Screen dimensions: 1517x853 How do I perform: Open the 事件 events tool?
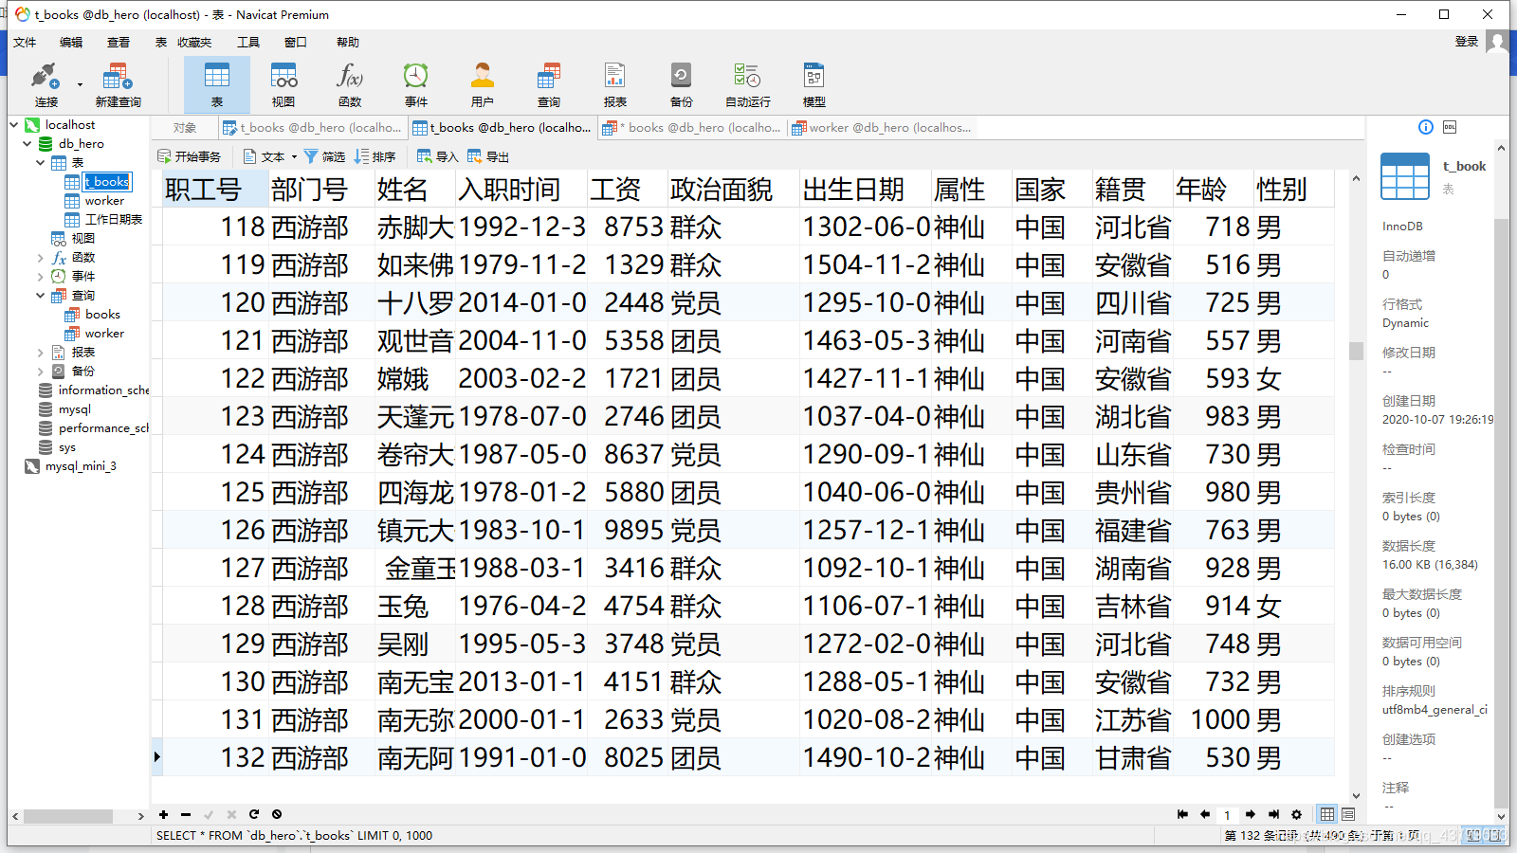[415, 84]
